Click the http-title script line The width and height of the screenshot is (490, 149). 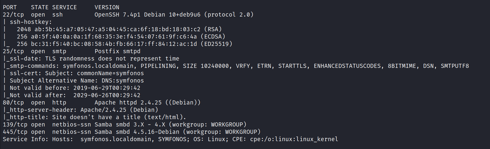[x=95, y=117]
